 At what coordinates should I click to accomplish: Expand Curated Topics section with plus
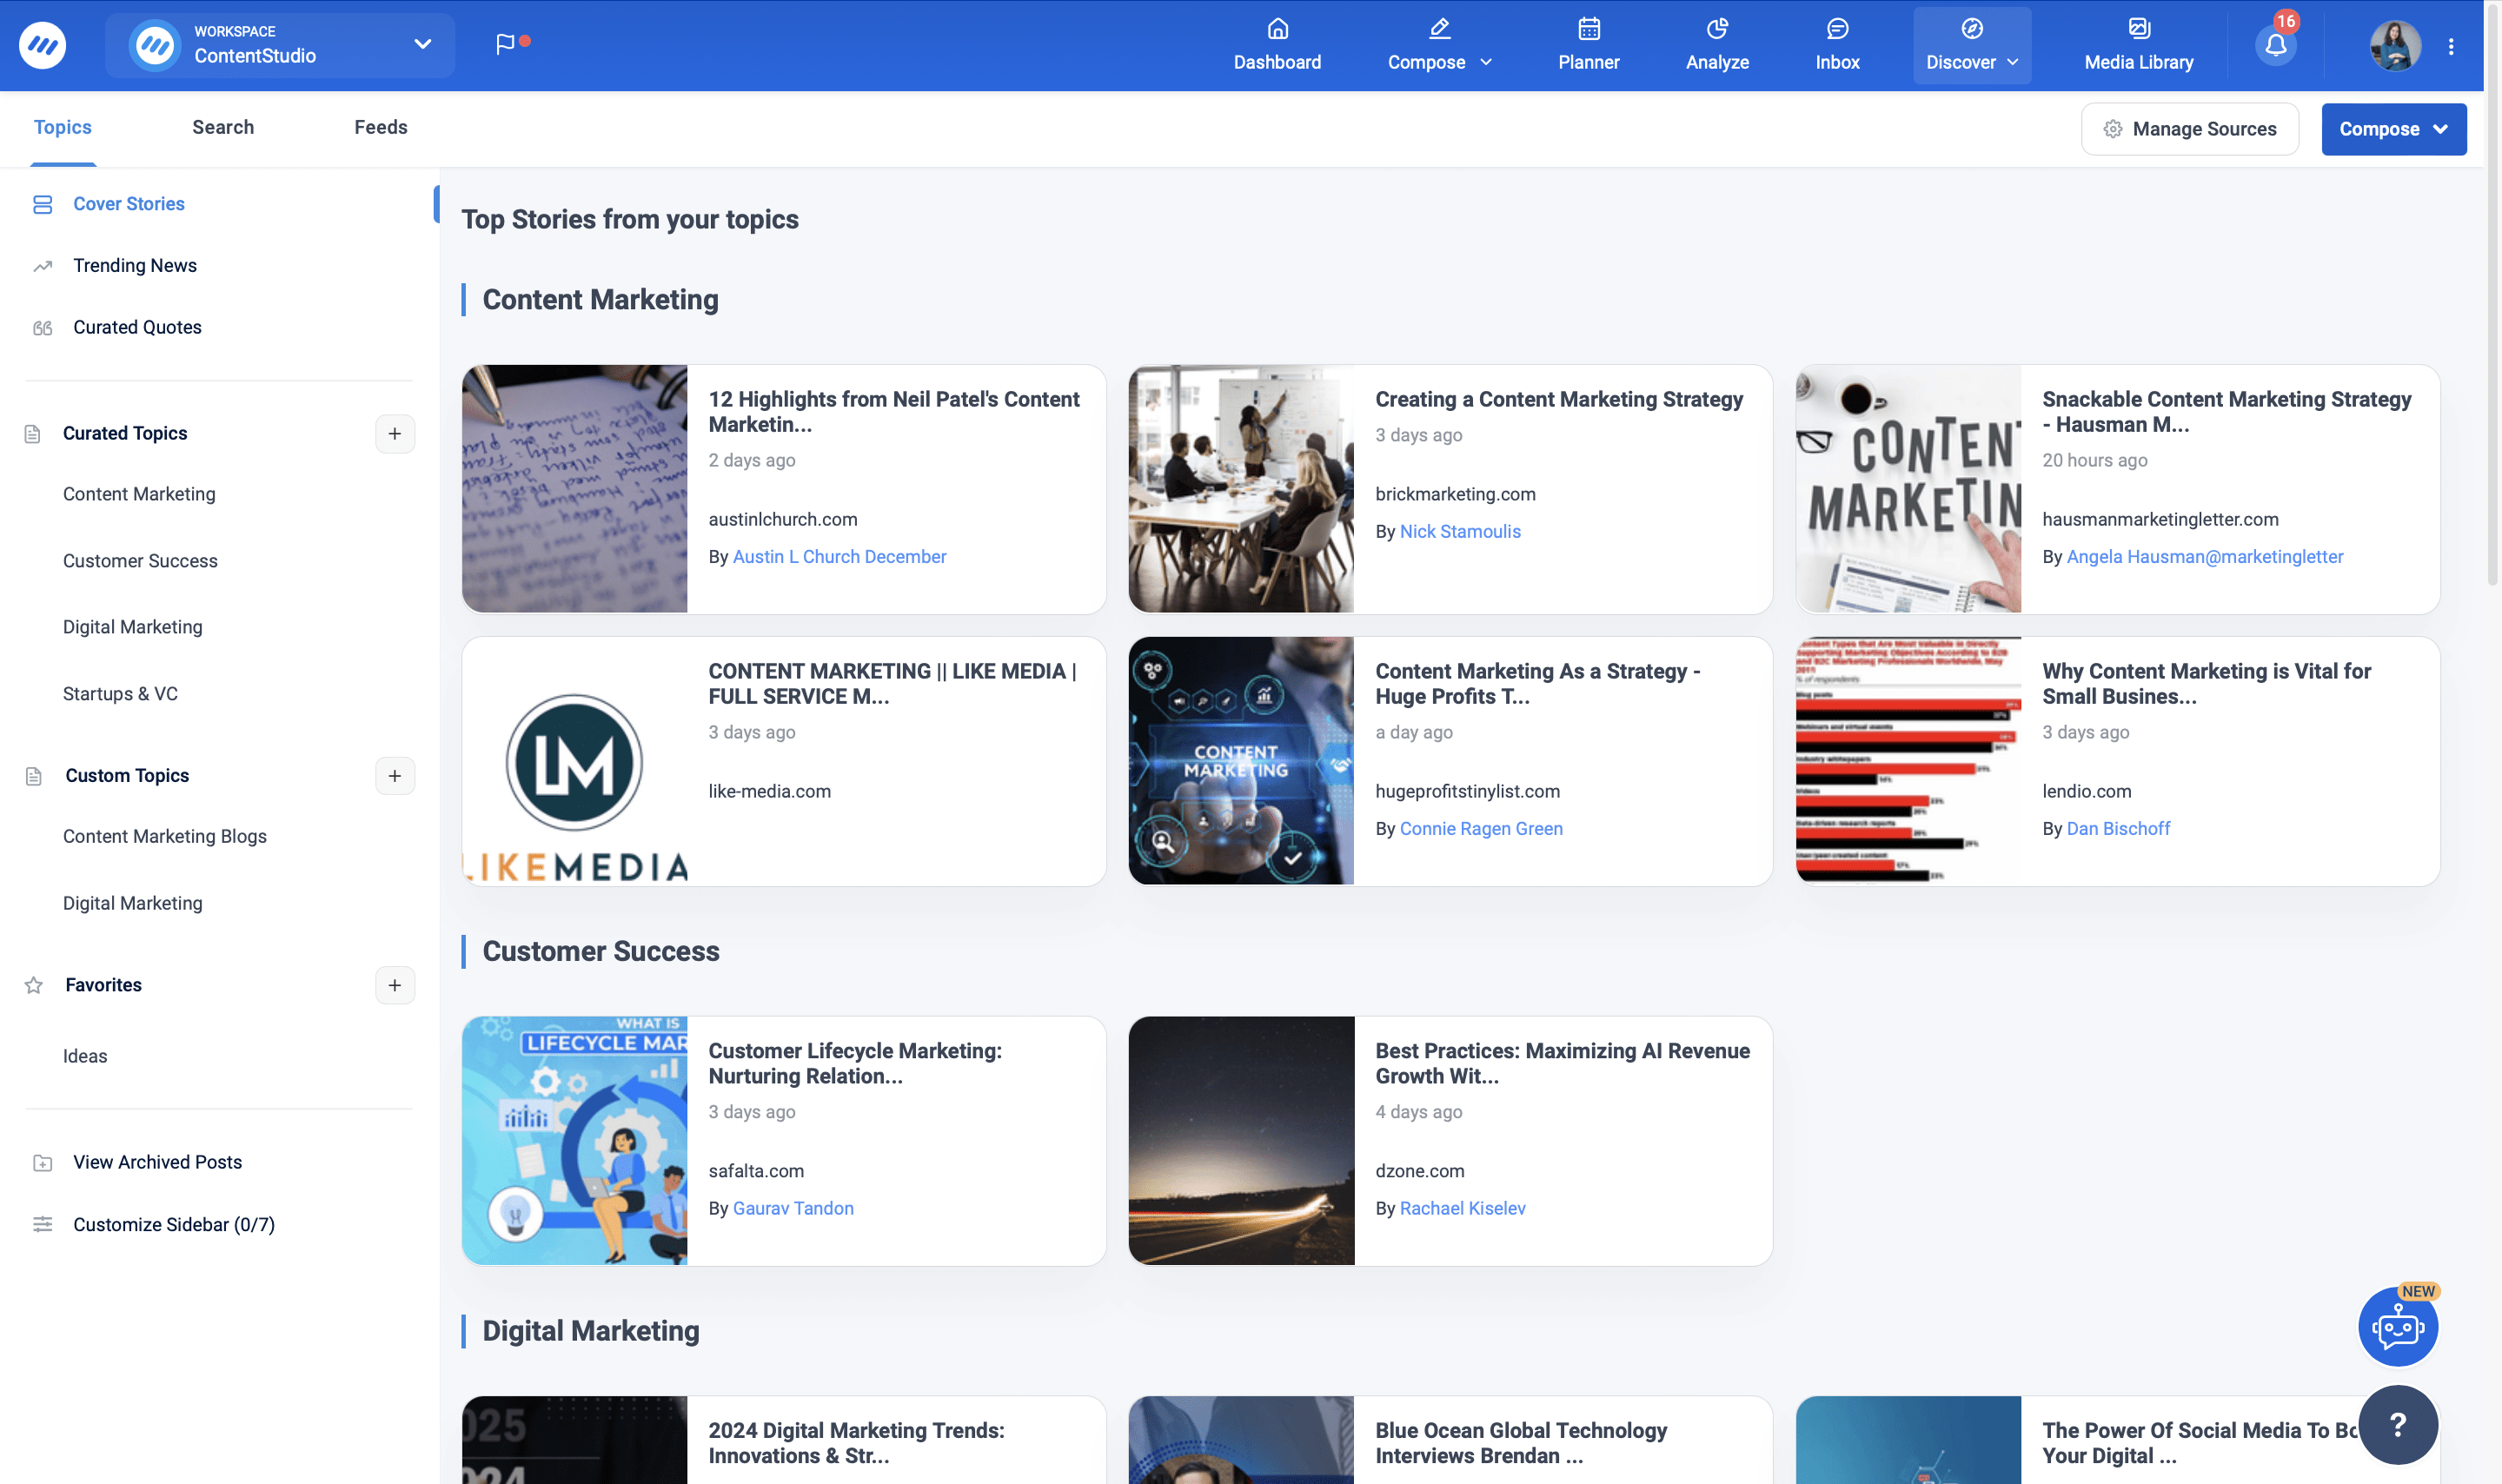[395, 433]
